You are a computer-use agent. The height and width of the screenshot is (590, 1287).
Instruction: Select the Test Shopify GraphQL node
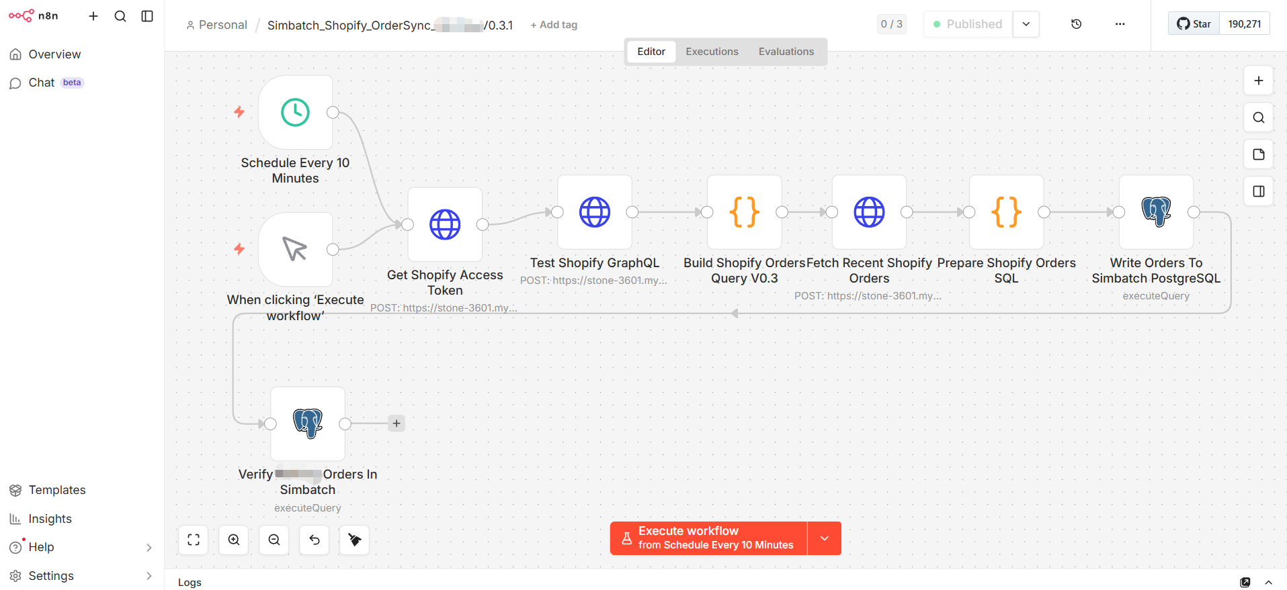[595, 212]
